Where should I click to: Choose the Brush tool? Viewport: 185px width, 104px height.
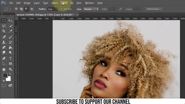(x=10, y=37)
